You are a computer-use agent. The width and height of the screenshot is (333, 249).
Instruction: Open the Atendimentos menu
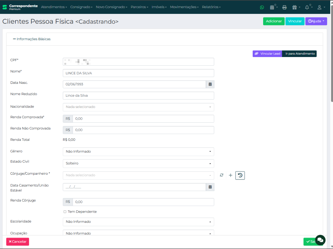pos(54,7)
